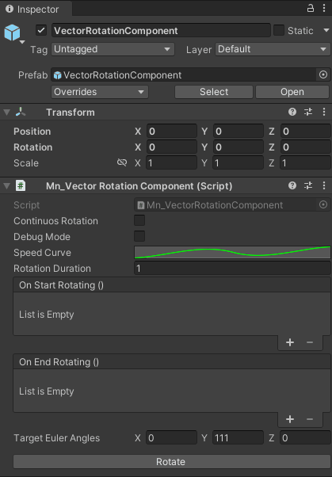Enable the Debug Mode checkbox
Viewport: 332px width, 477px height.
click(139, 236)
